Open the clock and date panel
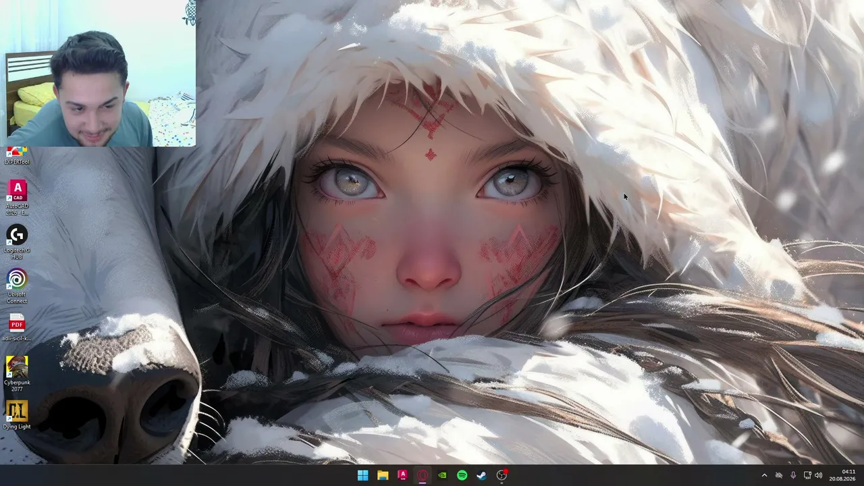 click(x=842, y=475)
